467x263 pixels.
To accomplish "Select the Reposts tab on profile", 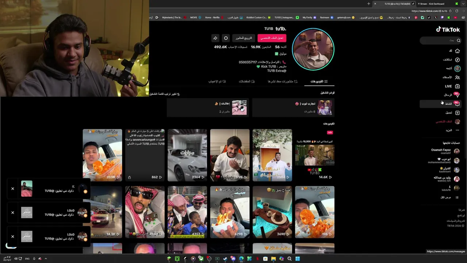I will [283, 81].
